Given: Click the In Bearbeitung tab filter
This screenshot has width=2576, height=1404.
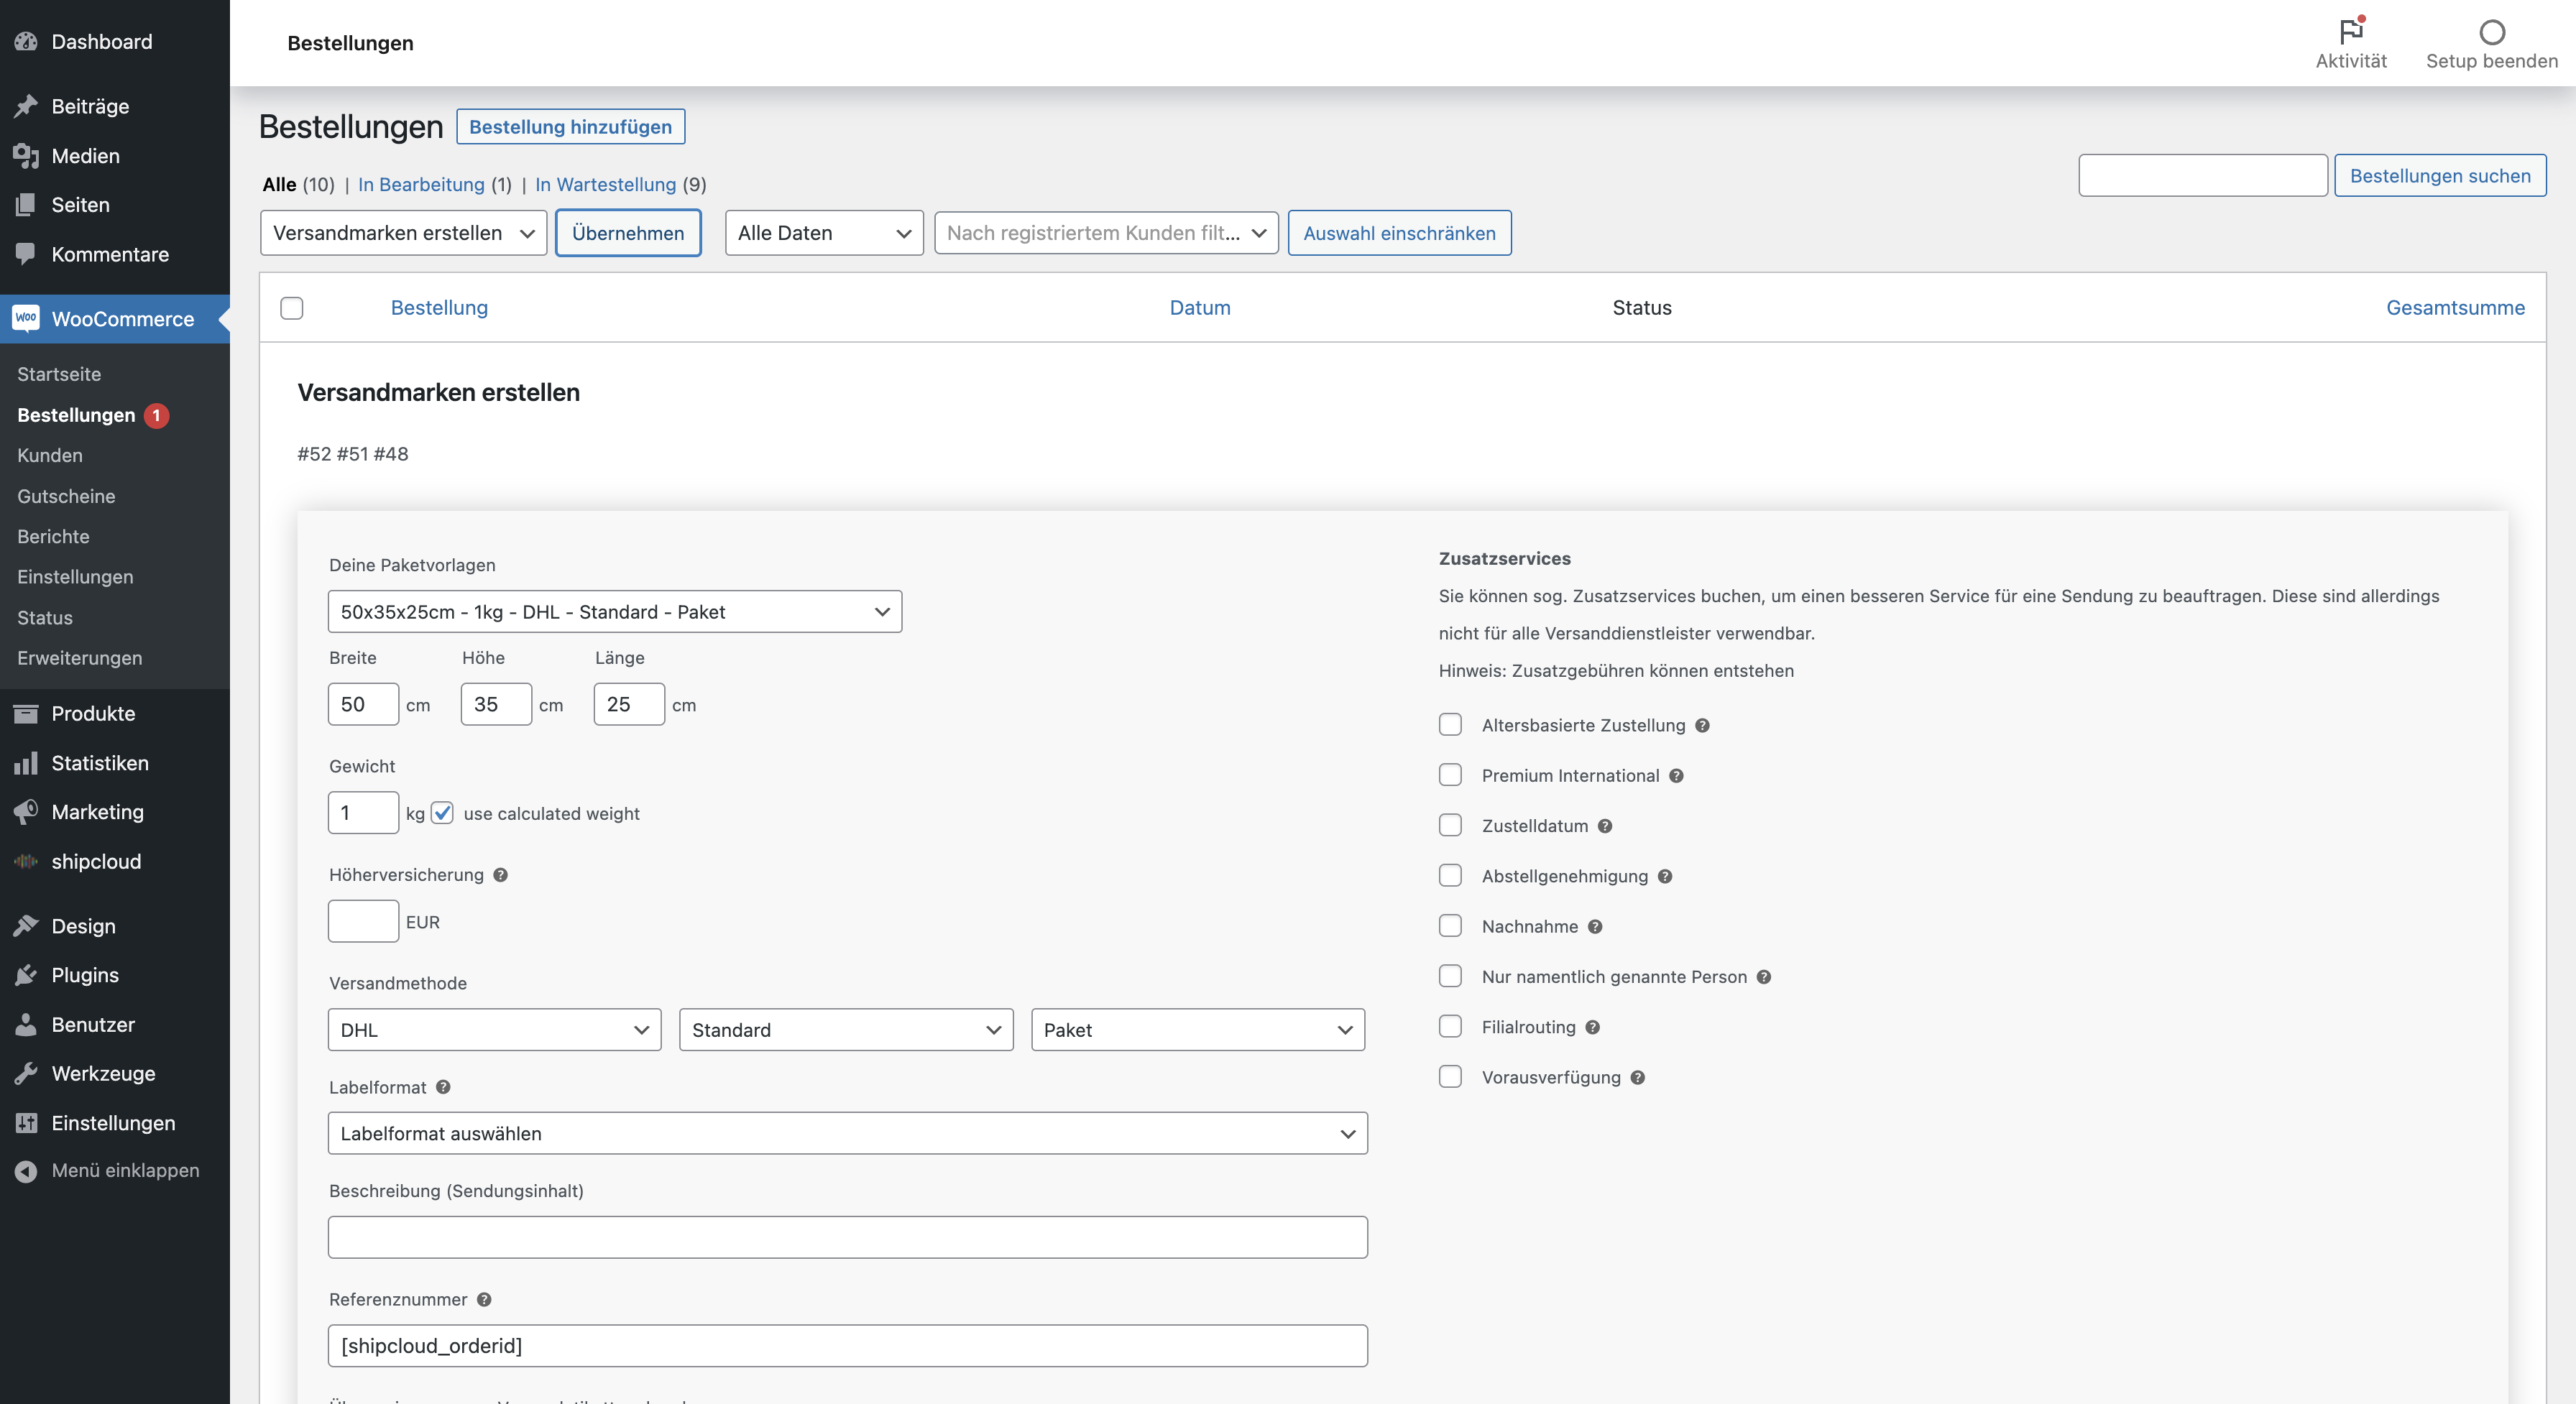Looking at the screenshot, I should [x=422, y=183].
